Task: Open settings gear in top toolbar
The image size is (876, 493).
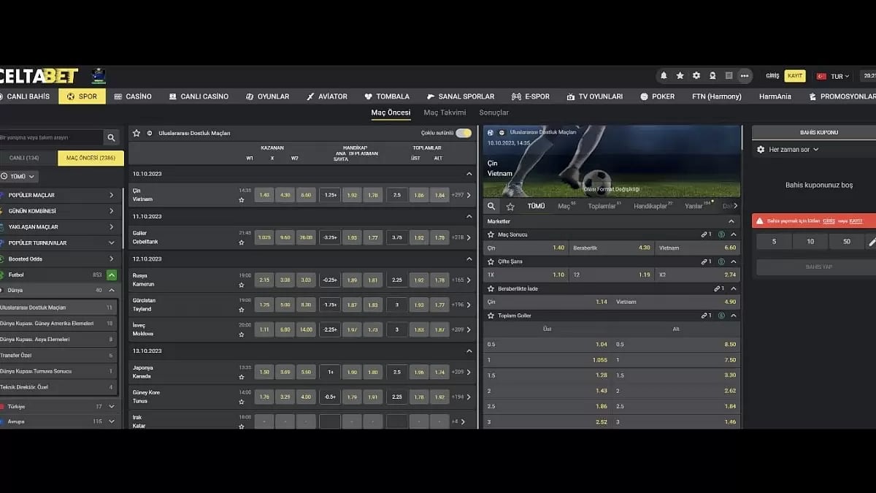Action: click(696, 76)
